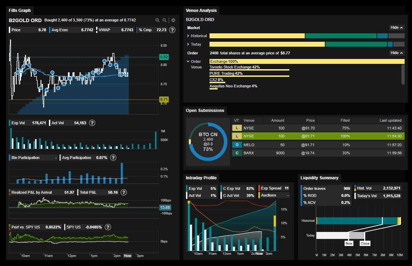Zoom in on the Fills Graph chart
Screen dimensions: 412x266
pyautogui.click(x=157, y=20)
